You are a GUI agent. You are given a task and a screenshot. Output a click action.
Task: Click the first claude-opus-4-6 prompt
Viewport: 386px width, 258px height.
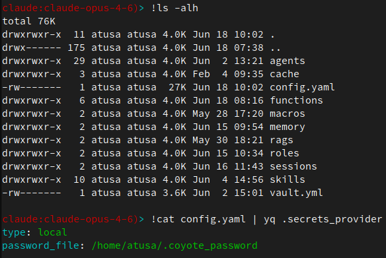pos(73,8)
